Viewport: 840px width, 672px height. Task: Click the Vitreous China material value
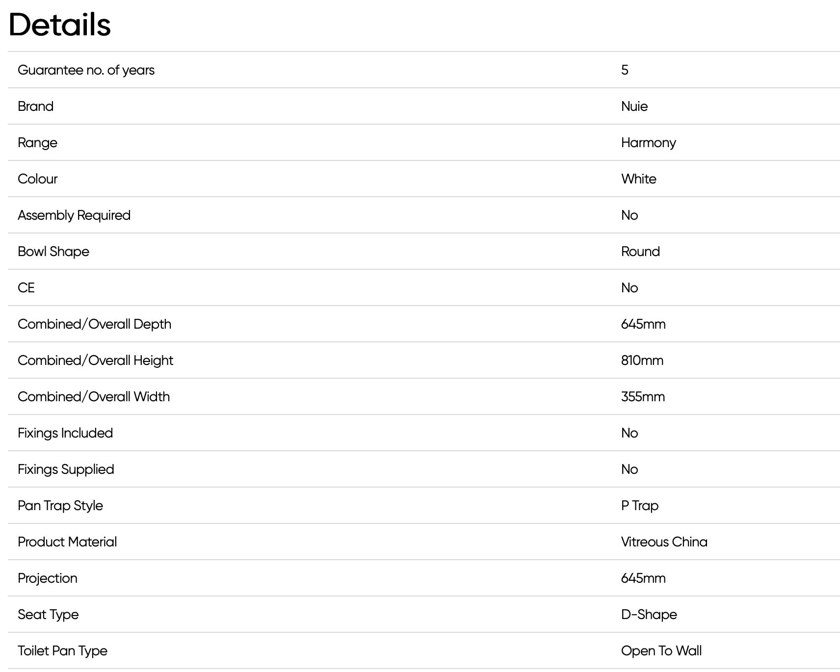tap(664, 542)
